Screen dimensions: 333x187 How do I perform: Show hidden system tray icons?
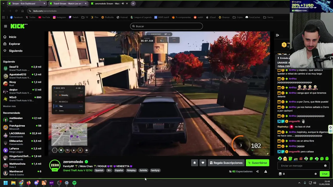tap(299, 183)
